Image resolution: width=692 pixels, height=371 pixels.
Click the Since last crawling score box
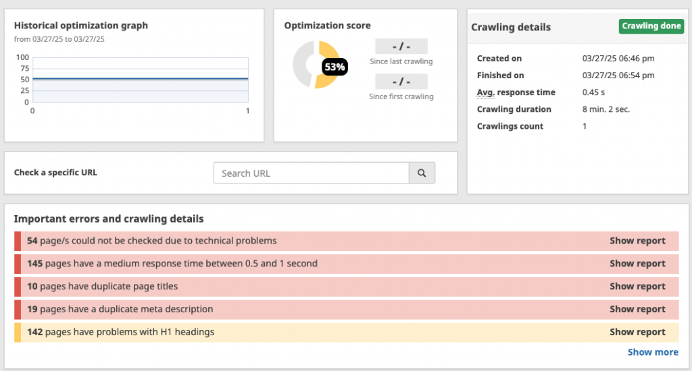[401, 47]
